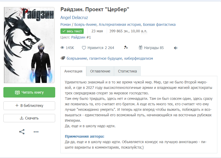The image size is (221, 158).
Task: Open author Angel Delacruz page
Action: click(x=74, y=17)
